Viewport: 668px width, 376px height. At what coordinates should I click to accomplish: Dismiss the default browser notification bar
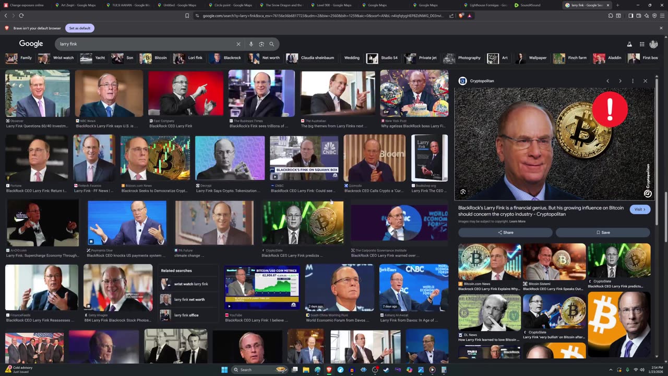click(x=661, y=28)
